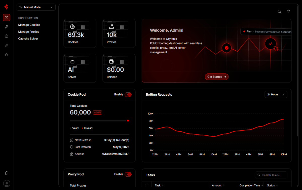This screenshot has width=302, height=190.
Task: Go to Captcha Solver menu item
Action: [28, 39]
